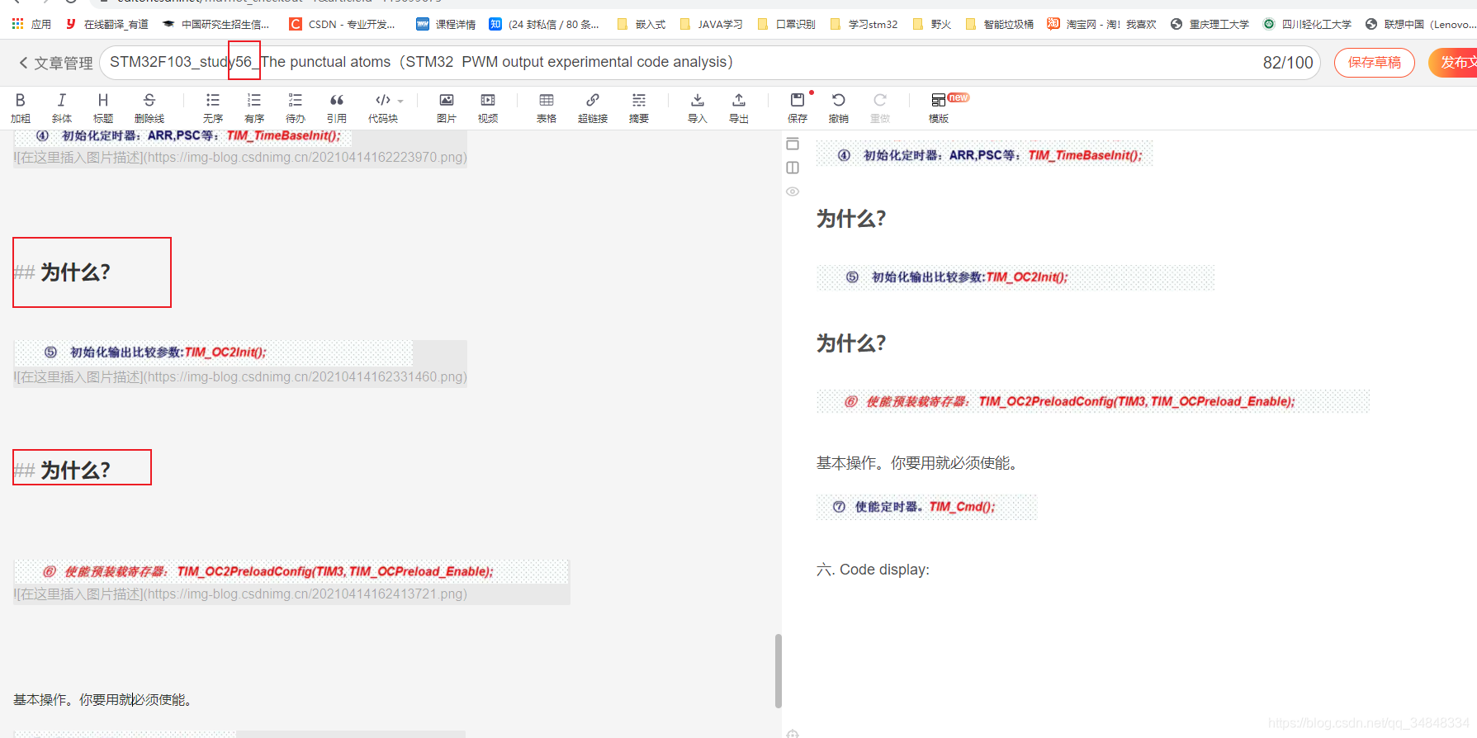This screenshot has height=738, width=1477.
Task: Open the JAVA学习 bookmark folder
Action: (711, 24)
